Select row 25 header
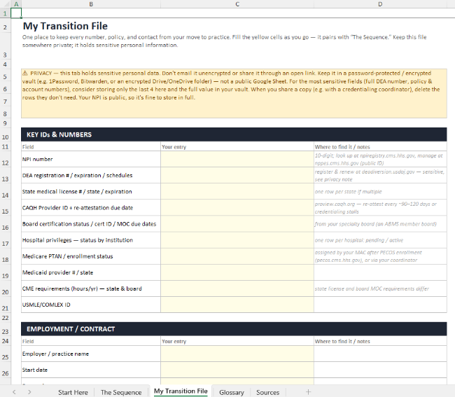455x397 pixels. (5, 354)
